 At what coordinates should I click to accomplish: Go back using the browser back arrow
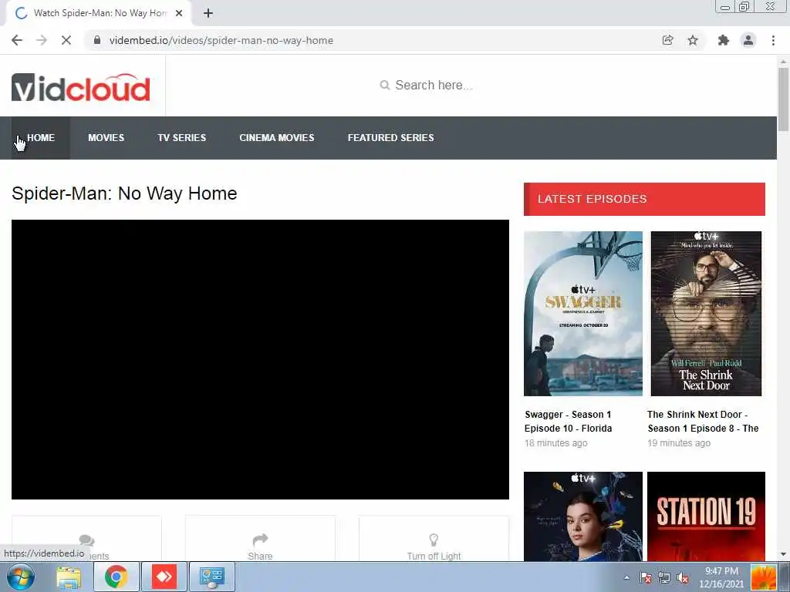point(17,40)
